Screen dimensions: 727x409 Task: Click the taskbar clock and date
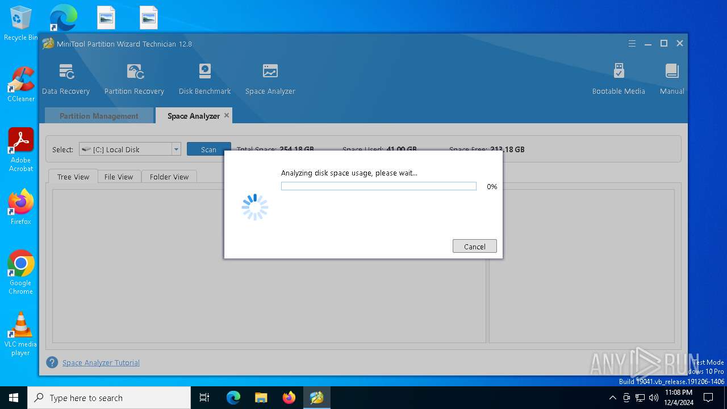(679, 398)
